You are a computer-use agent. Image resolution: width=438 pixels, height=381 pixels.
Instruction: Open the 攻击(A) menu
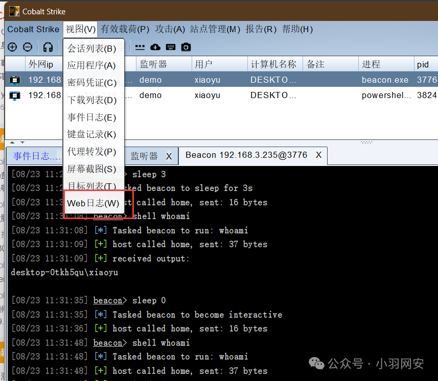(170, 29)
